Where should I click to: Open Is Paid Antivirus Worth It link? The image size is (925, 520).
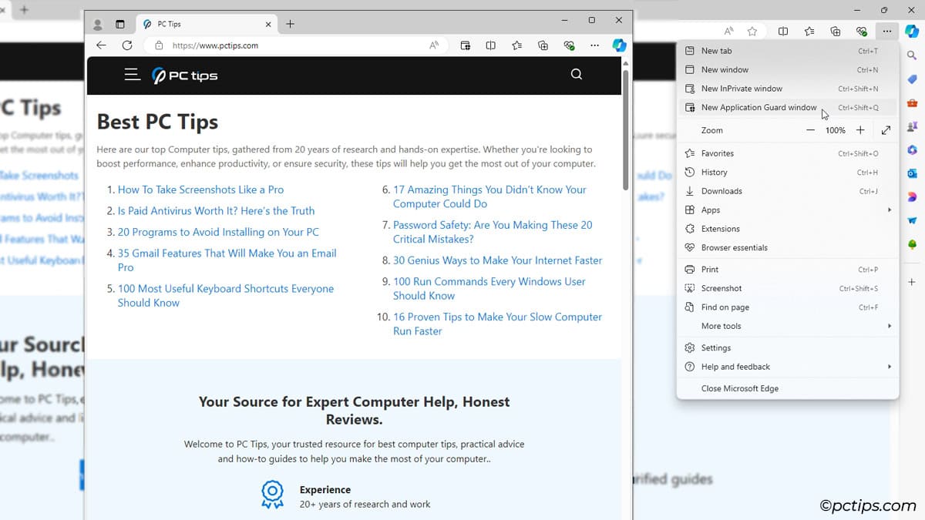tap(216, 210)
